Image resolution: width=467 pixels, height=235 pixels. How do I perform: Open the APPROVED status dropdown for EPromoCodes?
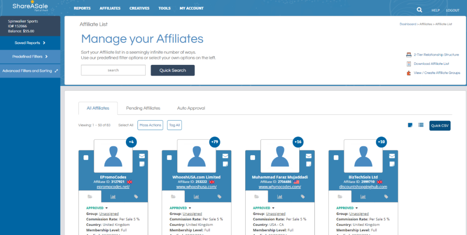point(106,208)
